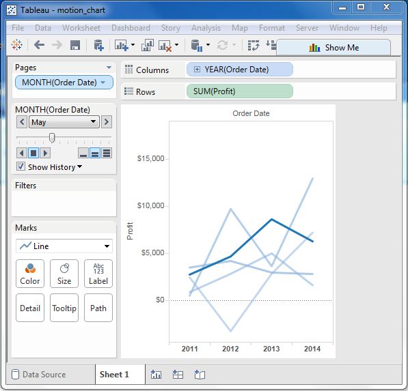Click the Tooltip marks button
Screen dimensions: 408x391
pos(64,308)
